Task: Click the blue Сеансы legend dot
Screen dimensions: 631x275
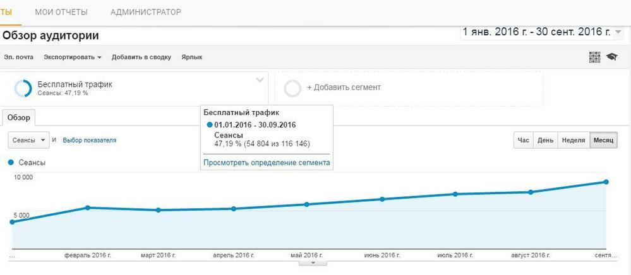Action: click(11, 163)
